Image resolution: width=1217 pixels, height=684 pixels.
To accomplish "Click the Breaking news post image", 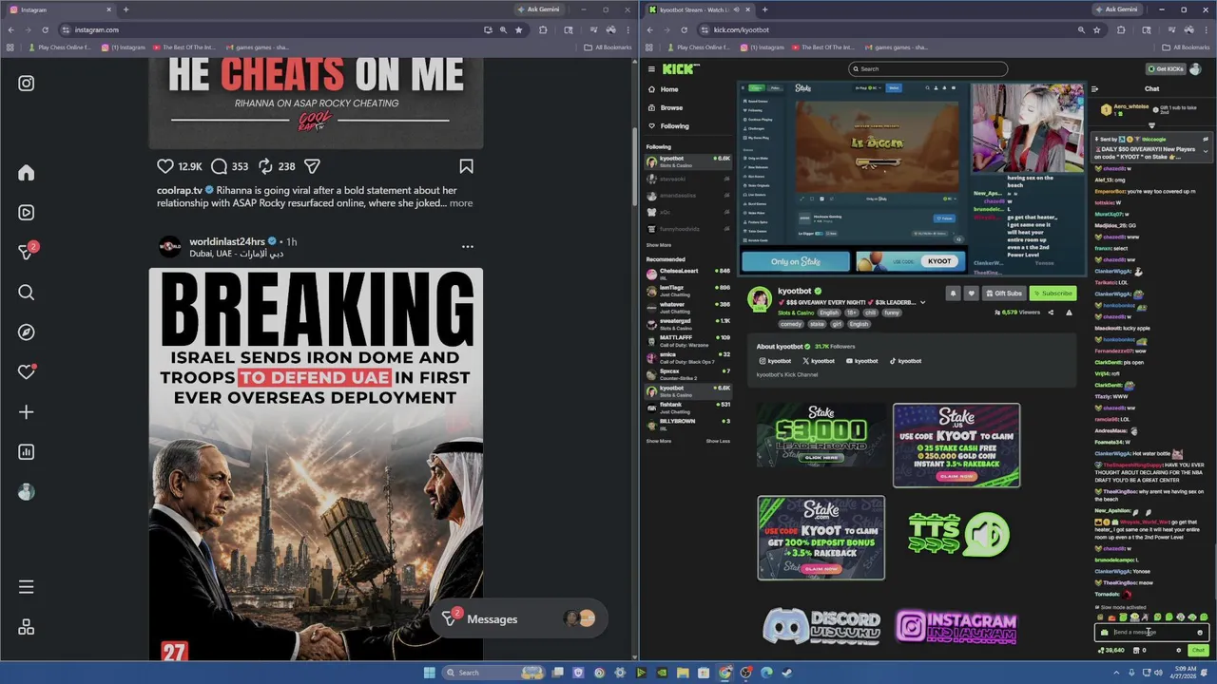I will click(316, 464).
